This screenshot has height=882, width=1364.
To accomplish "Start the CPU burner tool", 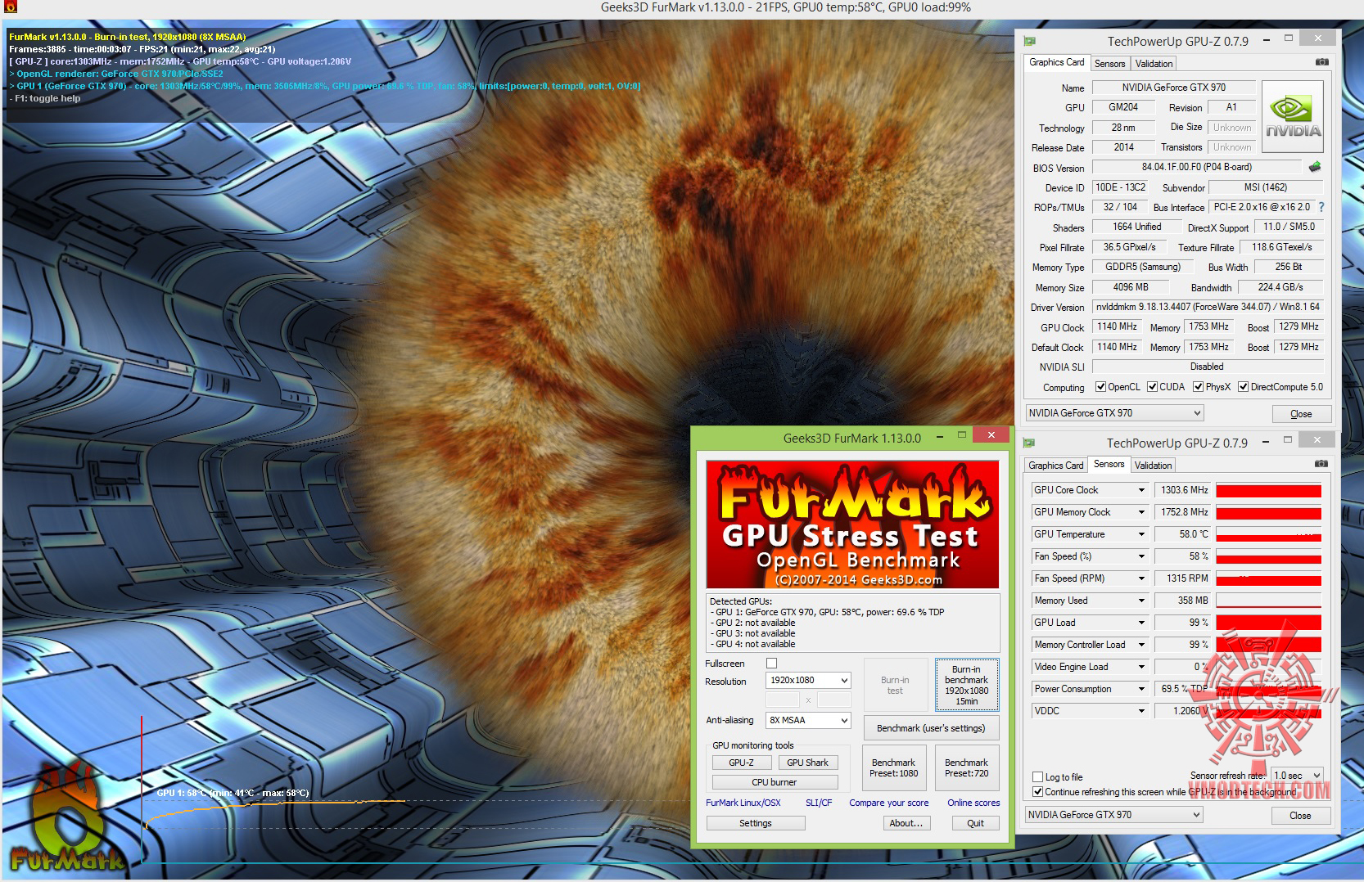I will (x=774, y=782).
